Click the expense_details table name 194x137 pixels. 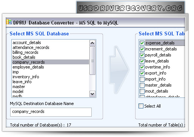pyautogui.click(x=160, y=43)
